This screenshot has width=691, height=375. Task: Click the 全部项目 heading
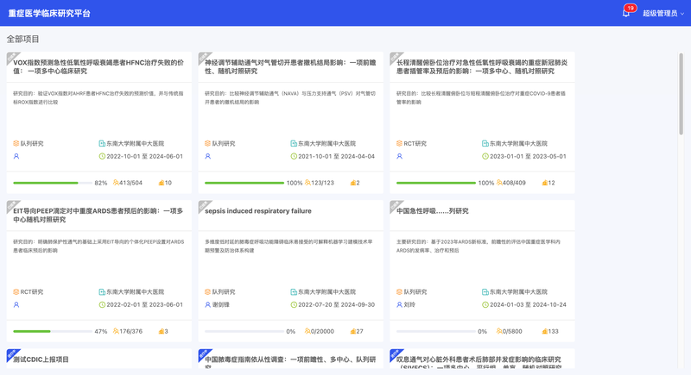(x=23, y=39)
